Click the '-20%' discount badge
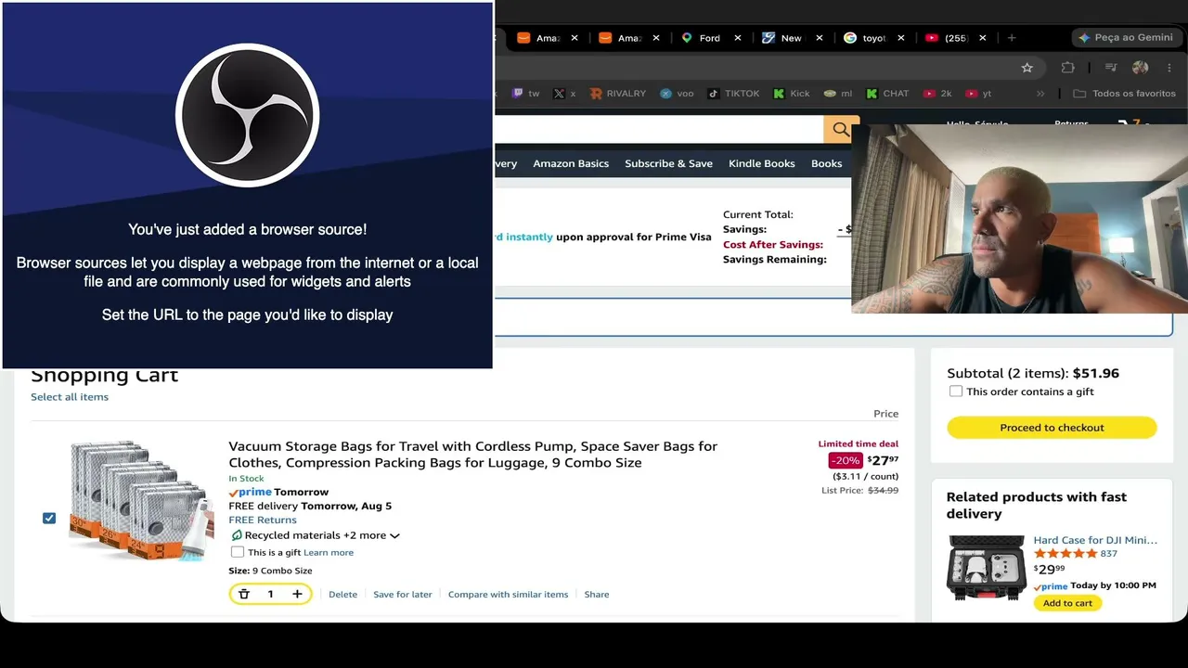1188x668 pixels. (846, 461)
